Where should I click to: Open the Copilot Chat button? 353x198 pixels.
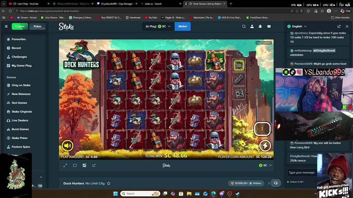pyautogui.click(x=345, y=11)
